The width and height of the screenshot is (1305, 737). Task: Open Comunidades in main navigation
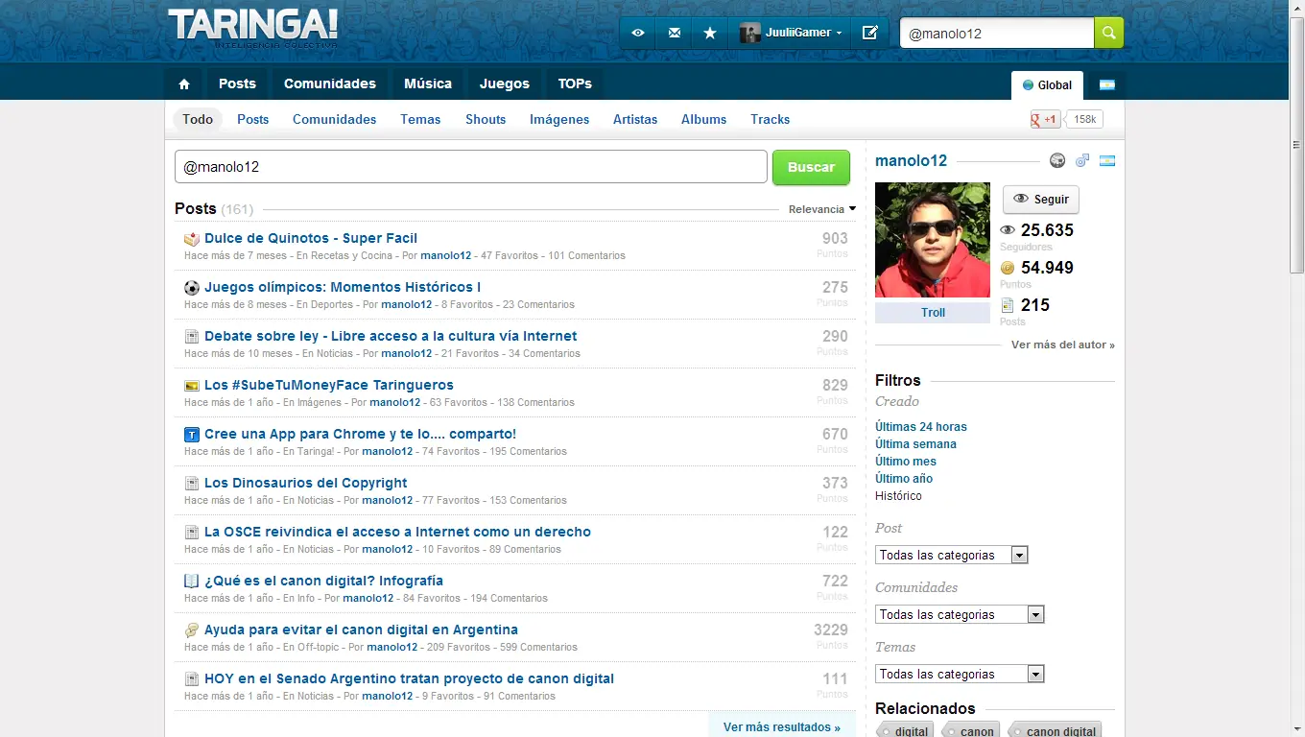click(330, 84)
